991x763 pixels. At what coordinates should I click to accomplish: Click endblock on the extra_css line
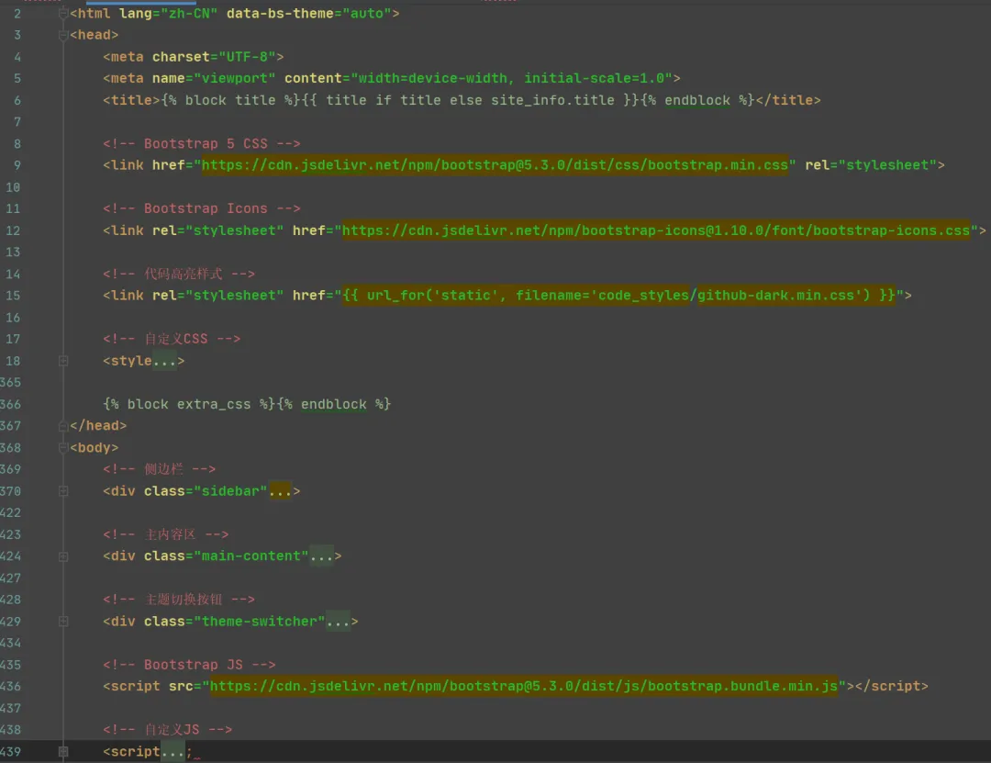(334, 404)
